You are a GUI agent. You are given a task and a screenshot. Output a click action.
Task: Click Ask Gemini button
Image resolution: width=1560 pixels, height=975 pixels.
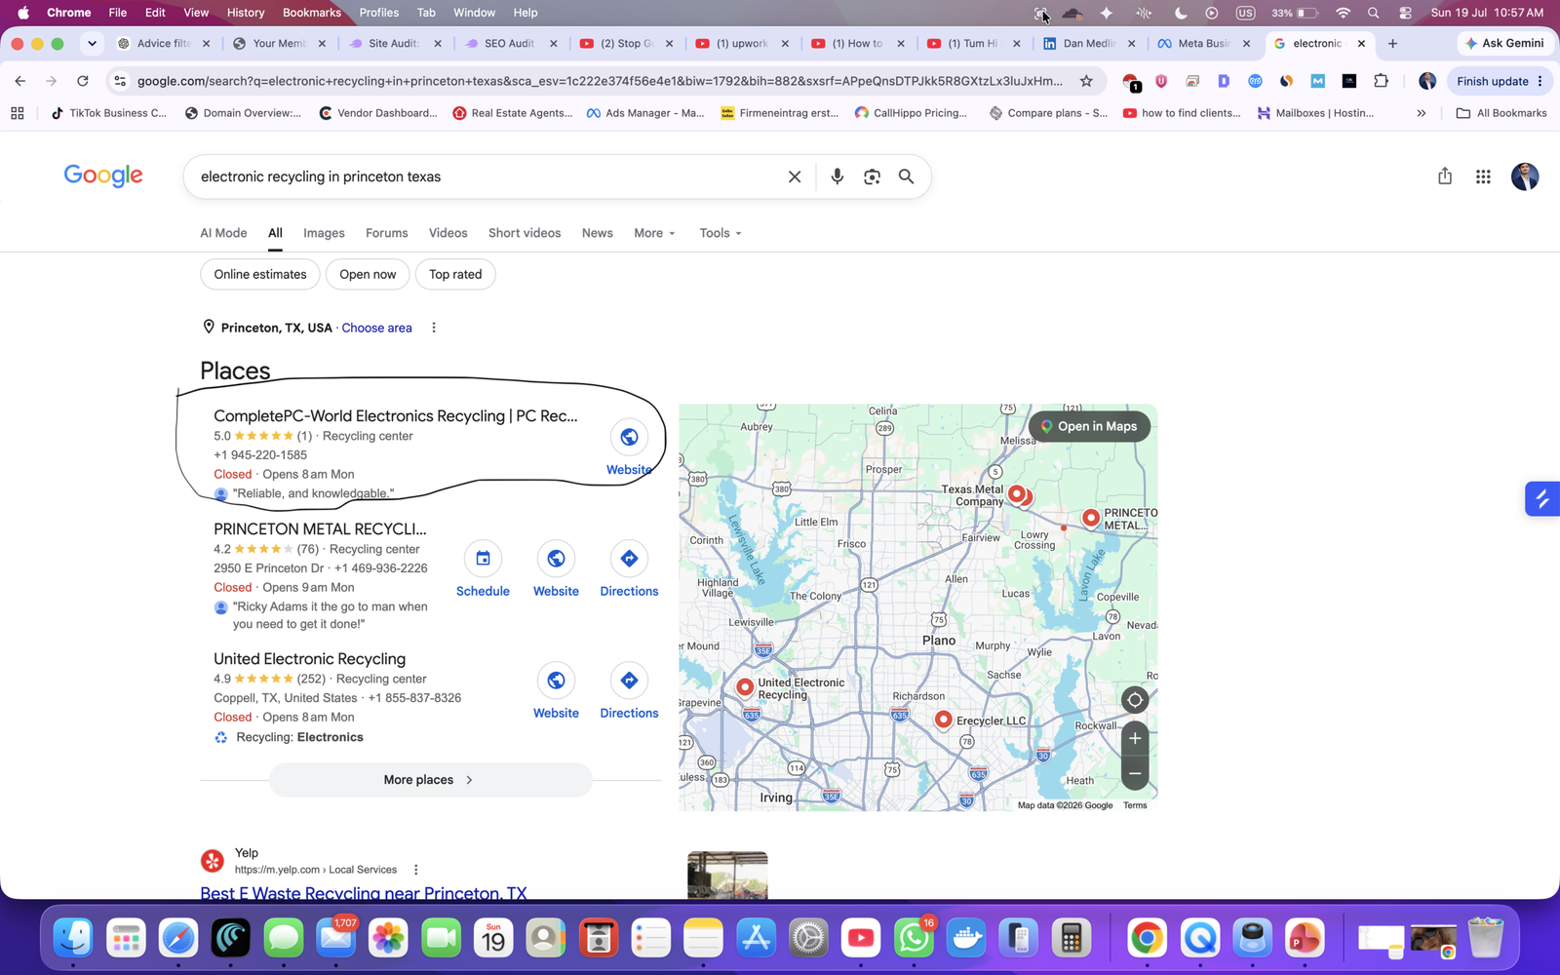point(1503,43)
